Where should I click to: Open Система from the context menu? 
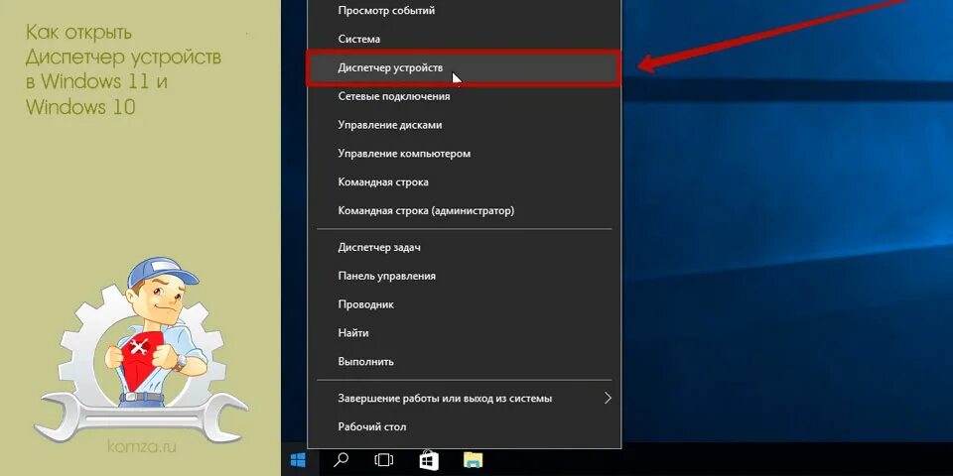(x=465, y=39)
